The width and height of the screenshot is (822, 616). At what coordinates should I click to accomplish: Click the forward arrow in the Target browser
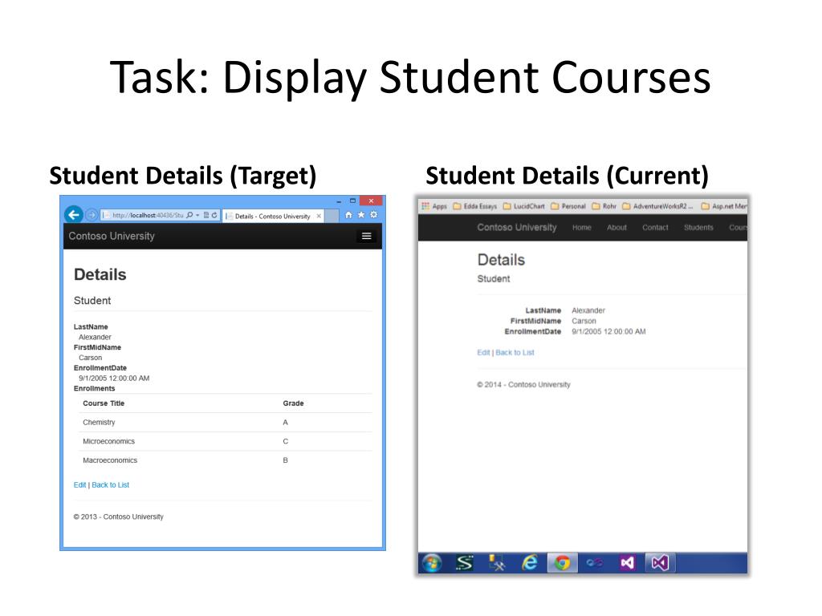tap(92, 215)
